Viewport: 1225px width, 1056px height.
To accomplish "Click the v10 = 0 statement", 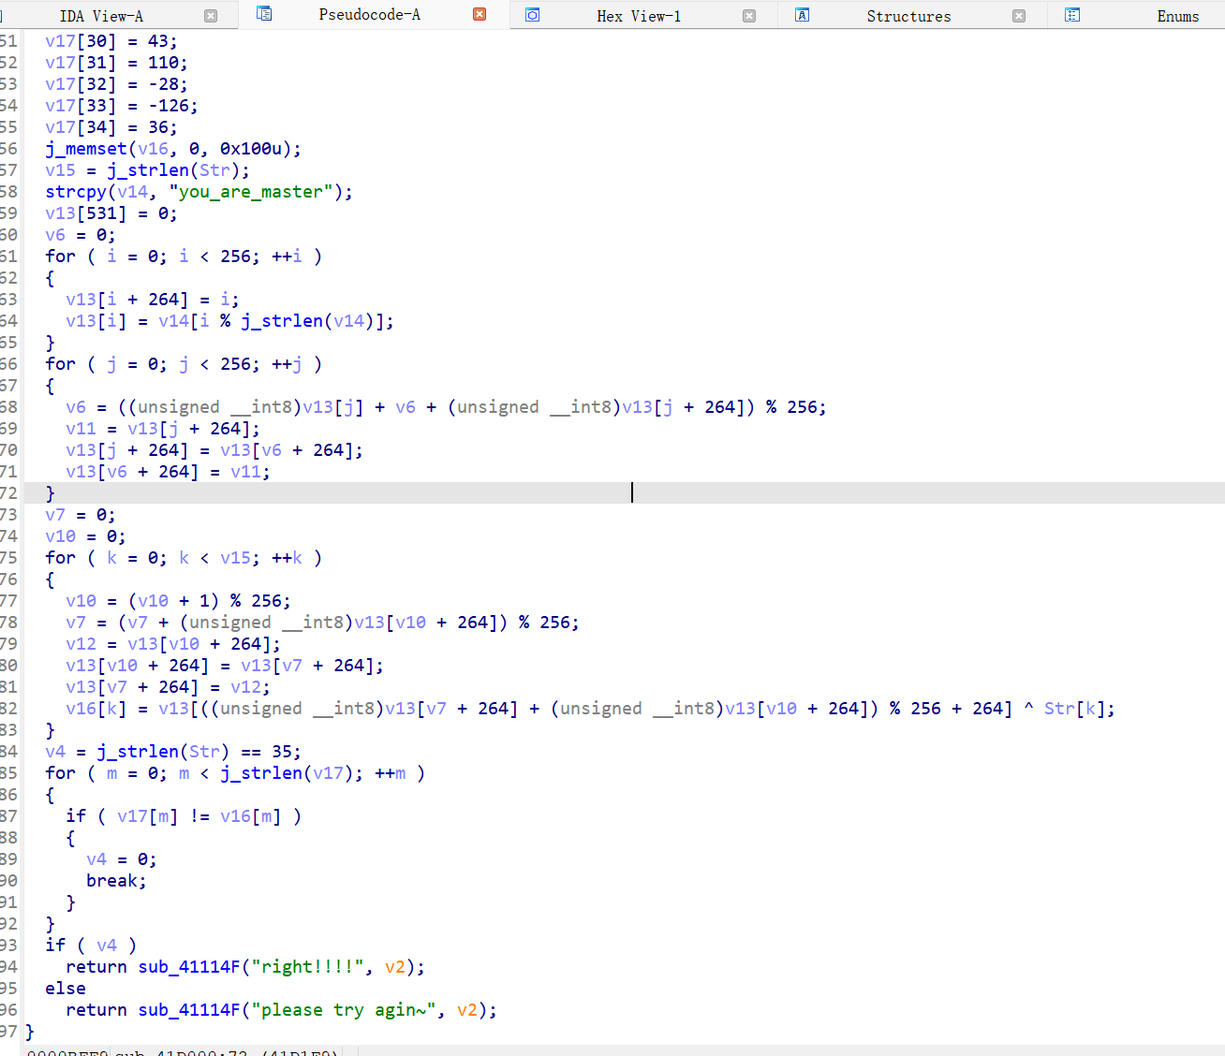I will tap(85, 536).
